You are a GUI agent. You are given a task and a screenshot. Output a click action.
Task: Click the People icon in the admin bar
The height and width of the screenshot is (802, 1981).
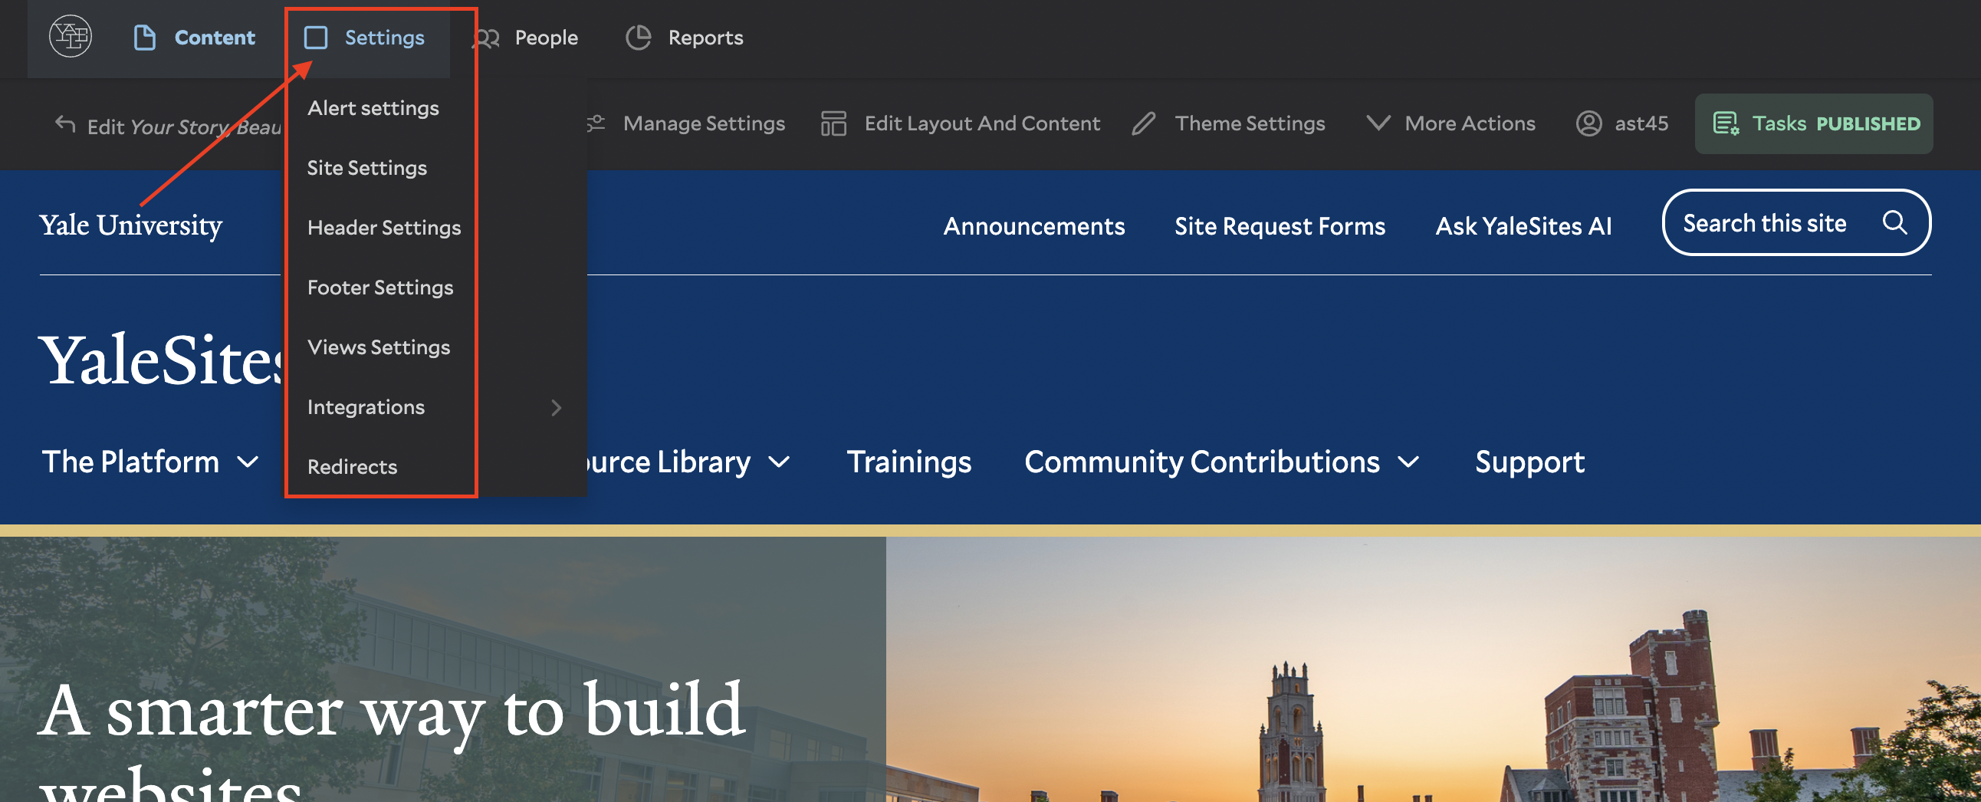485,37
